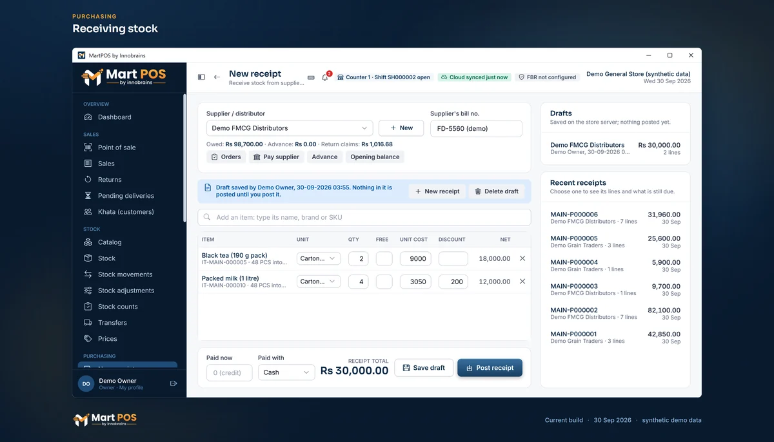Click the free field for Packed milk
Screen dimensions: 774x442
(x=384, y=282)
